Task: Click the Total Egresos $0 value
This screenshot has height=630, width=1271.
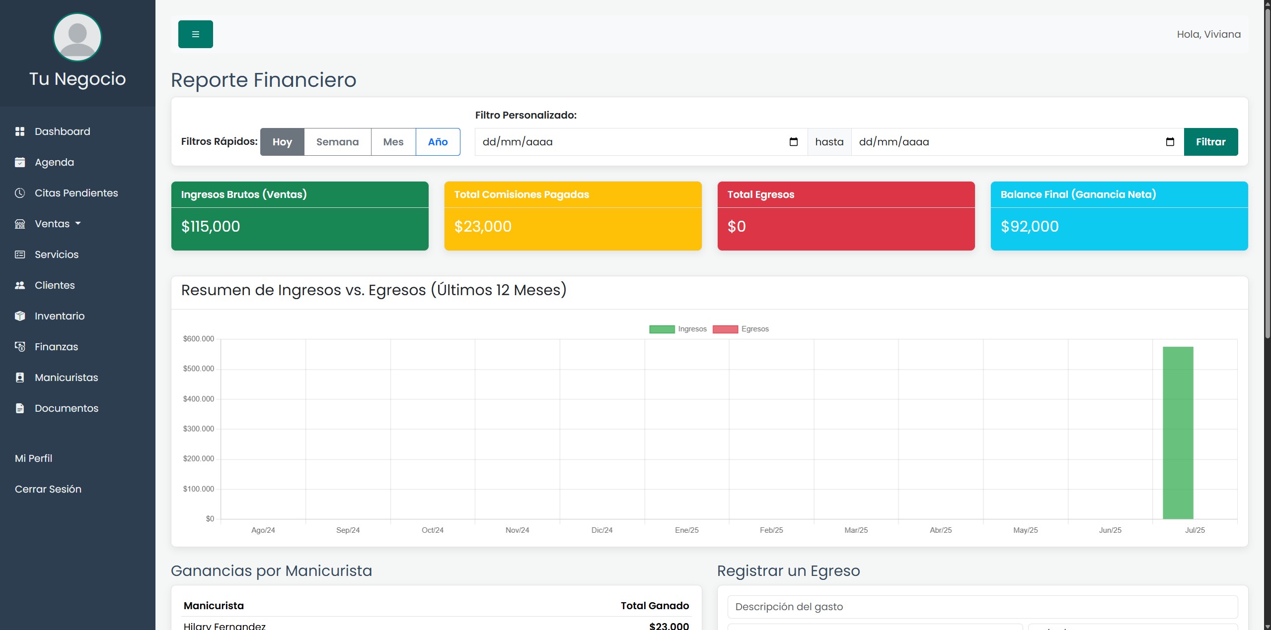Action: 737,226
